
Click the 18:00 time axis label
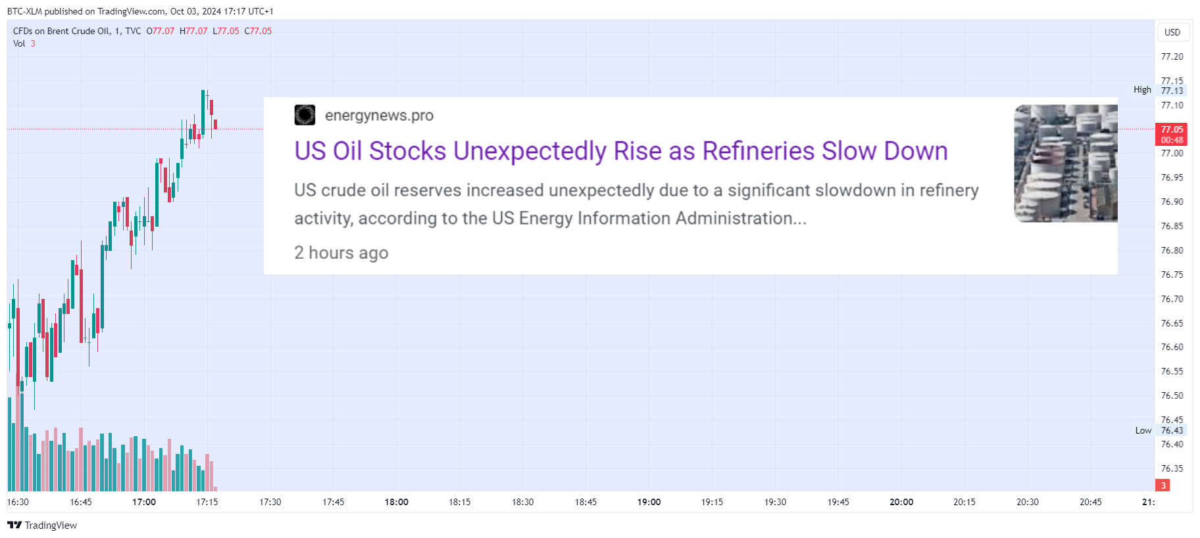(397, 502)
